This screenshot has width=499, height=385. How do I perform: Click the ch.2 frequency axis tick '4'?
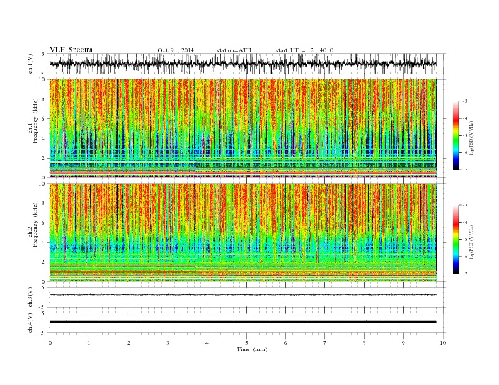coord(44,242)
